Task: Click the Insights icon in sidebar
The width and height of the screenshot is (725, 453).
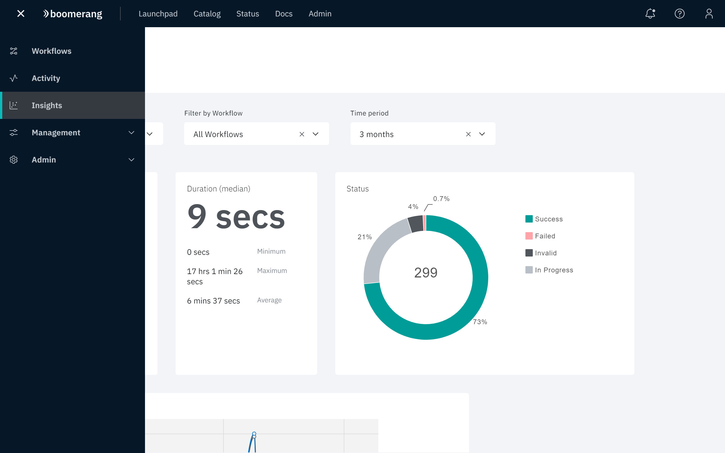Action: [14, 105]
